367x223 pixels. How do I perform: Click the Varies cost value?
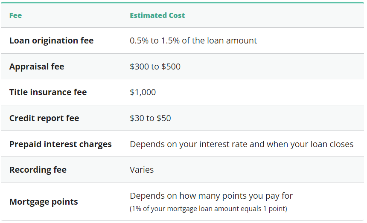click(142, 170)
